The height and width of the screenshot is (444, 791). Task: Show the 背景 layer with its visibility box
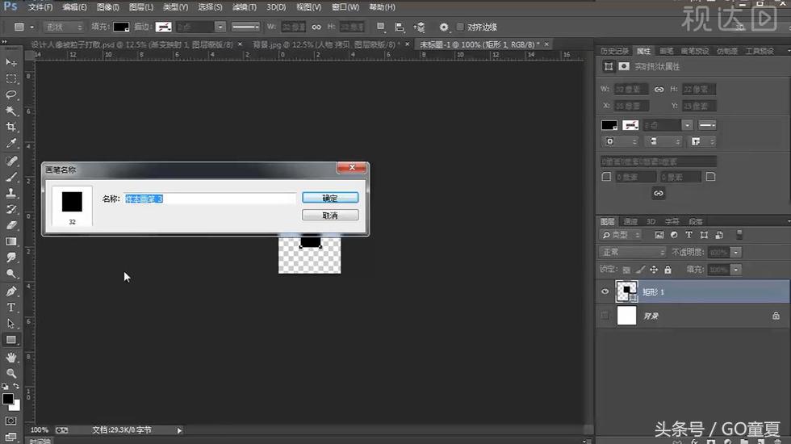[x=605, y=316]
